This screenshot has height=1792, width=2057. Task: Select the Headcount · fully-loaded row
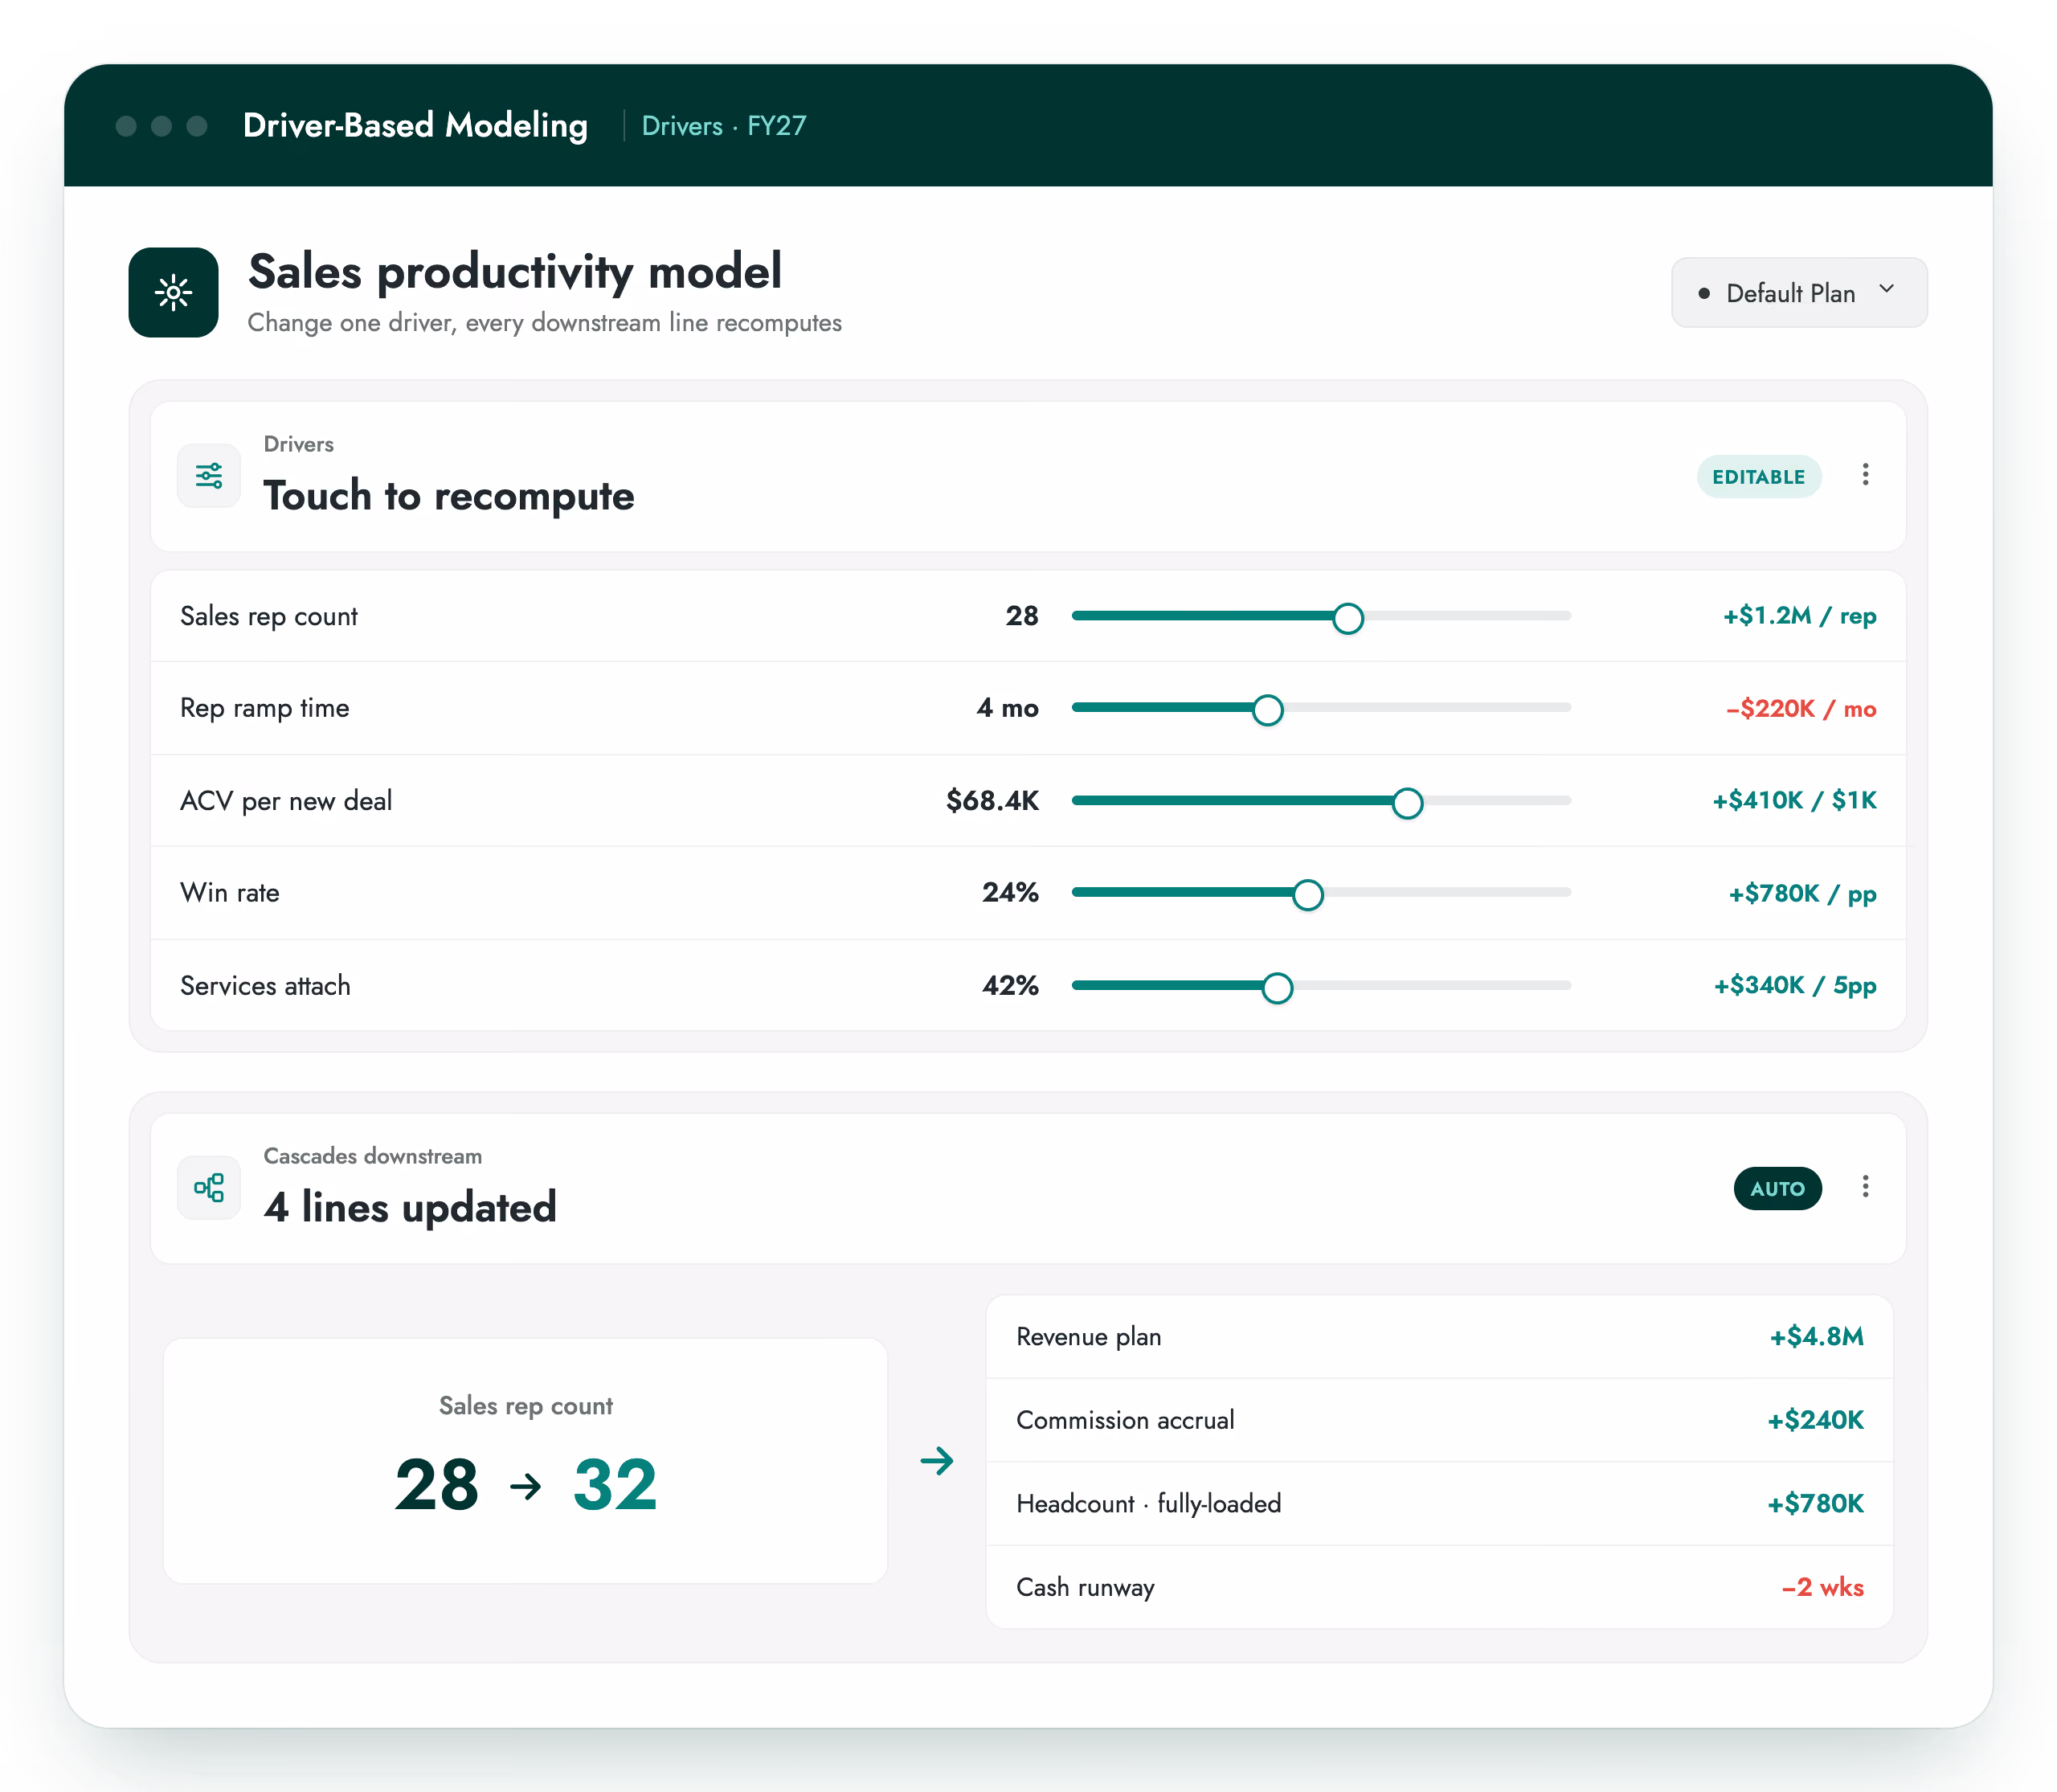point(1439,1504)
